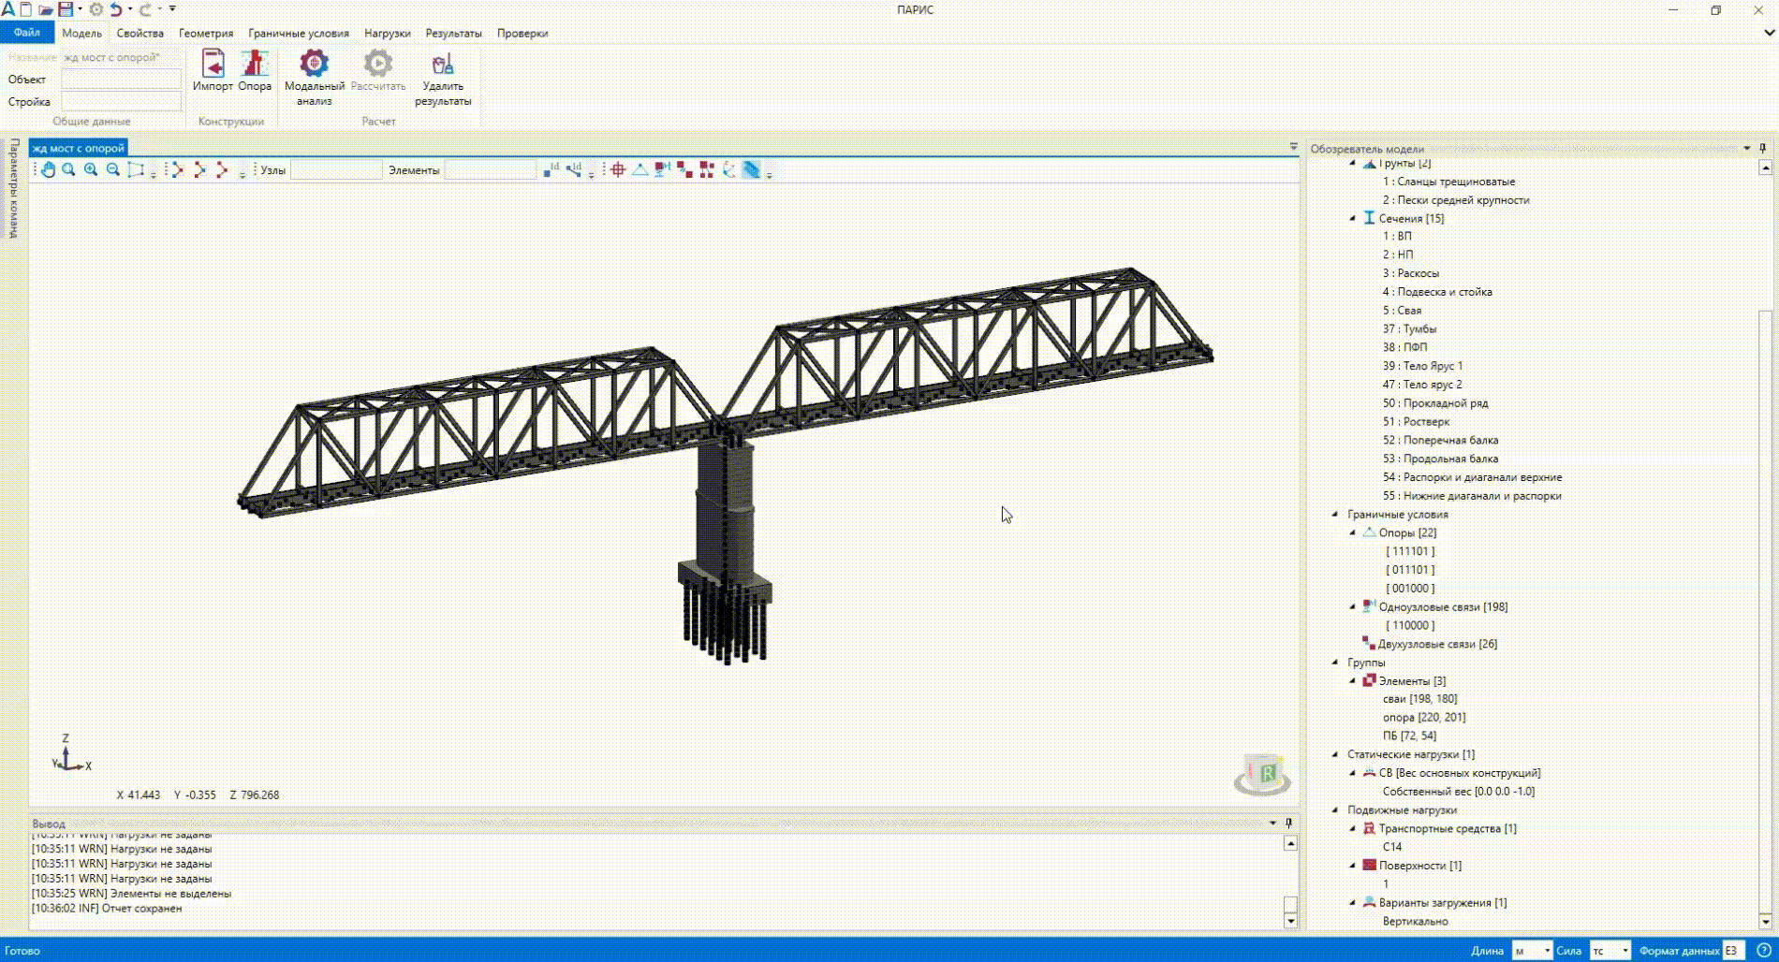Click the 3D view orientation cube
1779x962 pixels.
coord(1262,774)
